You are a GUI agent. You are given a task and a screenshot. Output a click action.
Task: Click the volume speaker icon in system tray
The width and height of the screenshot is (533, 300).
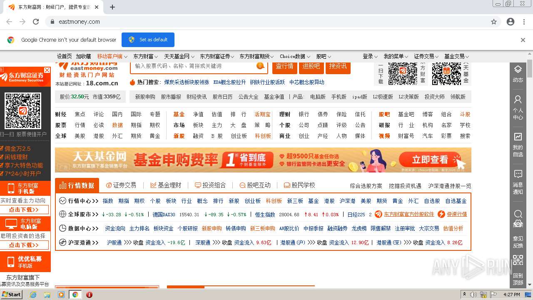(x=473, y=295)
